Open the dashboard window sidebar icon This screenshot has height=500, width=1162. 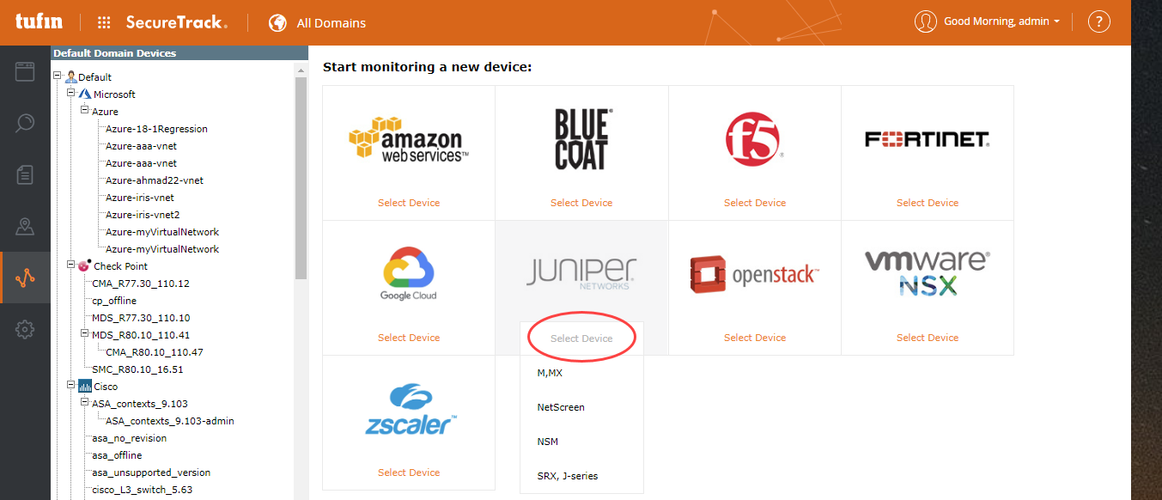click(25, 71)
